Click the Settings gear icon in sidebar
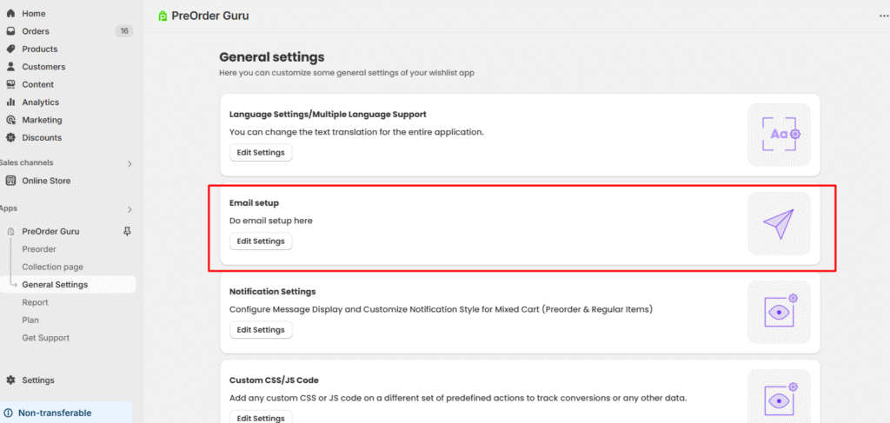 [x=10, y=380]
